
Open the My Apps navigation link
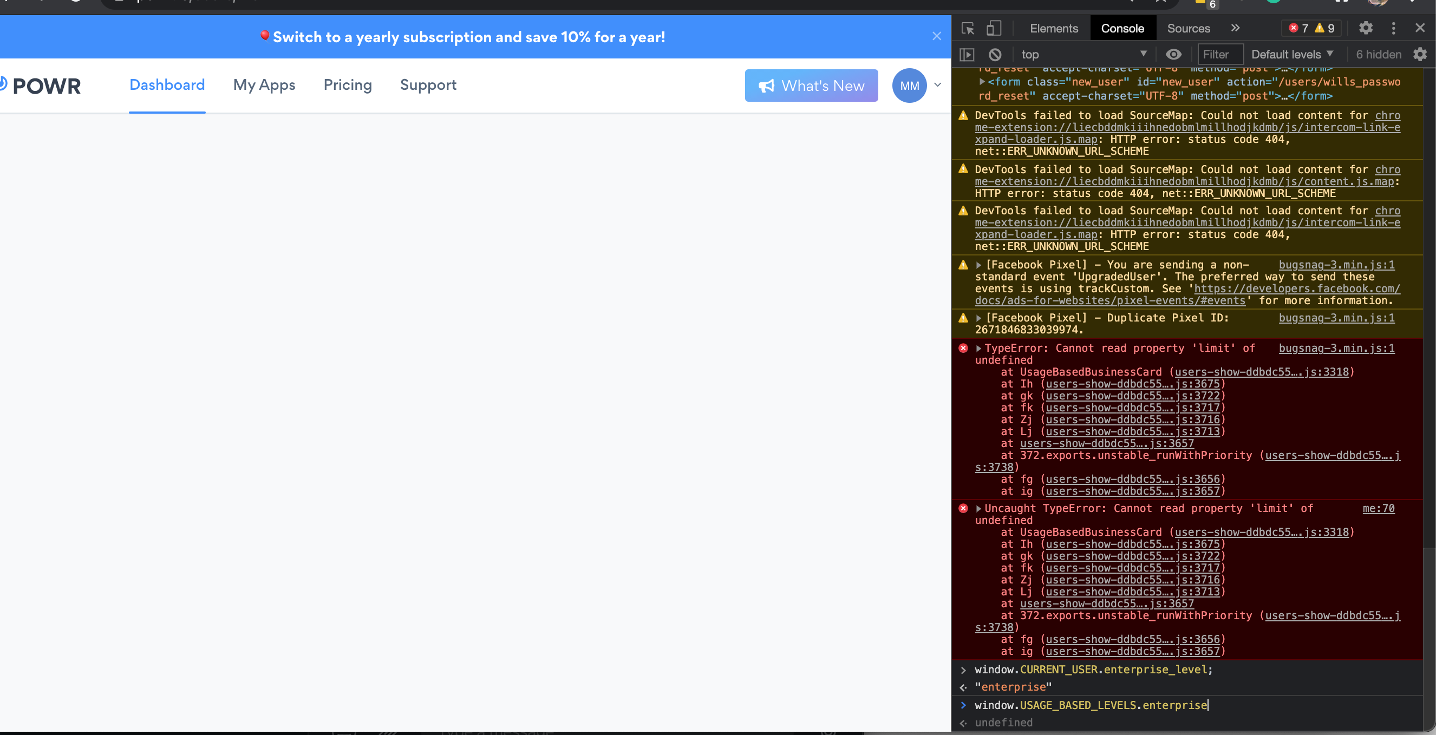click(x=264, y=86)
